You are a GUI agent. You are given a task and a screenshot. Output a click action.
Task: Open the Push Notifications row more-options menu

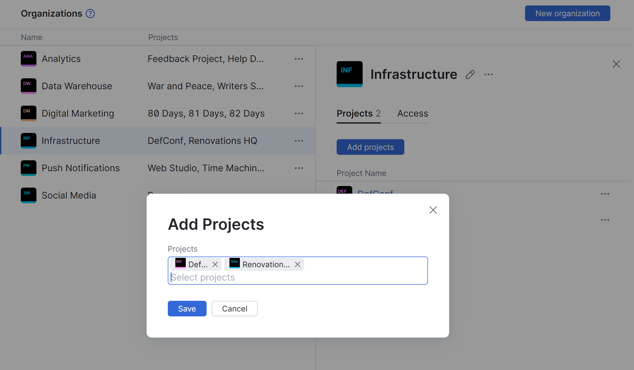299,168
